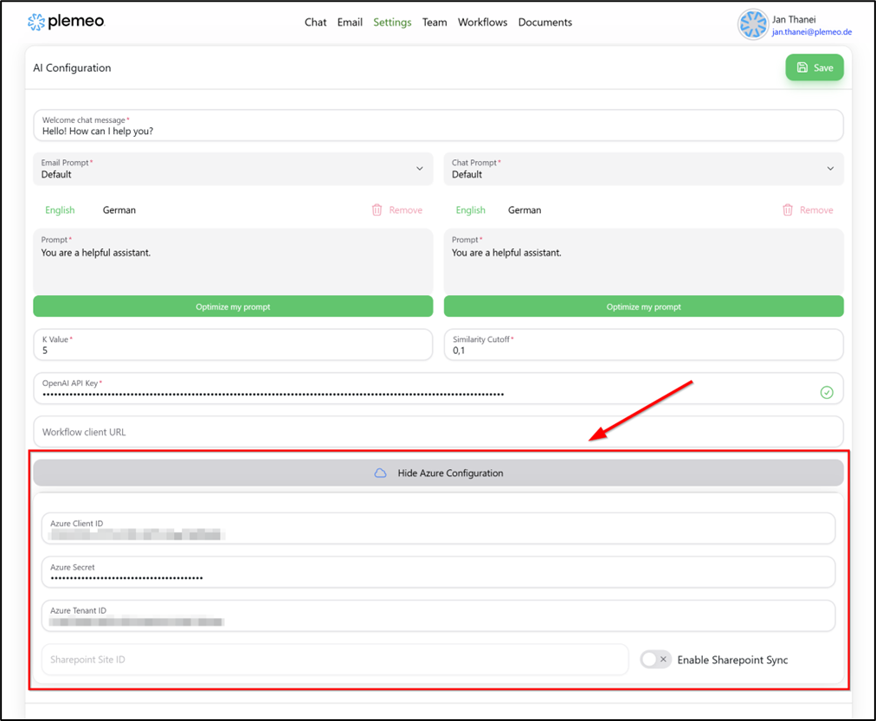Enable the Sharepoint Sync toggle

(655, 660)
